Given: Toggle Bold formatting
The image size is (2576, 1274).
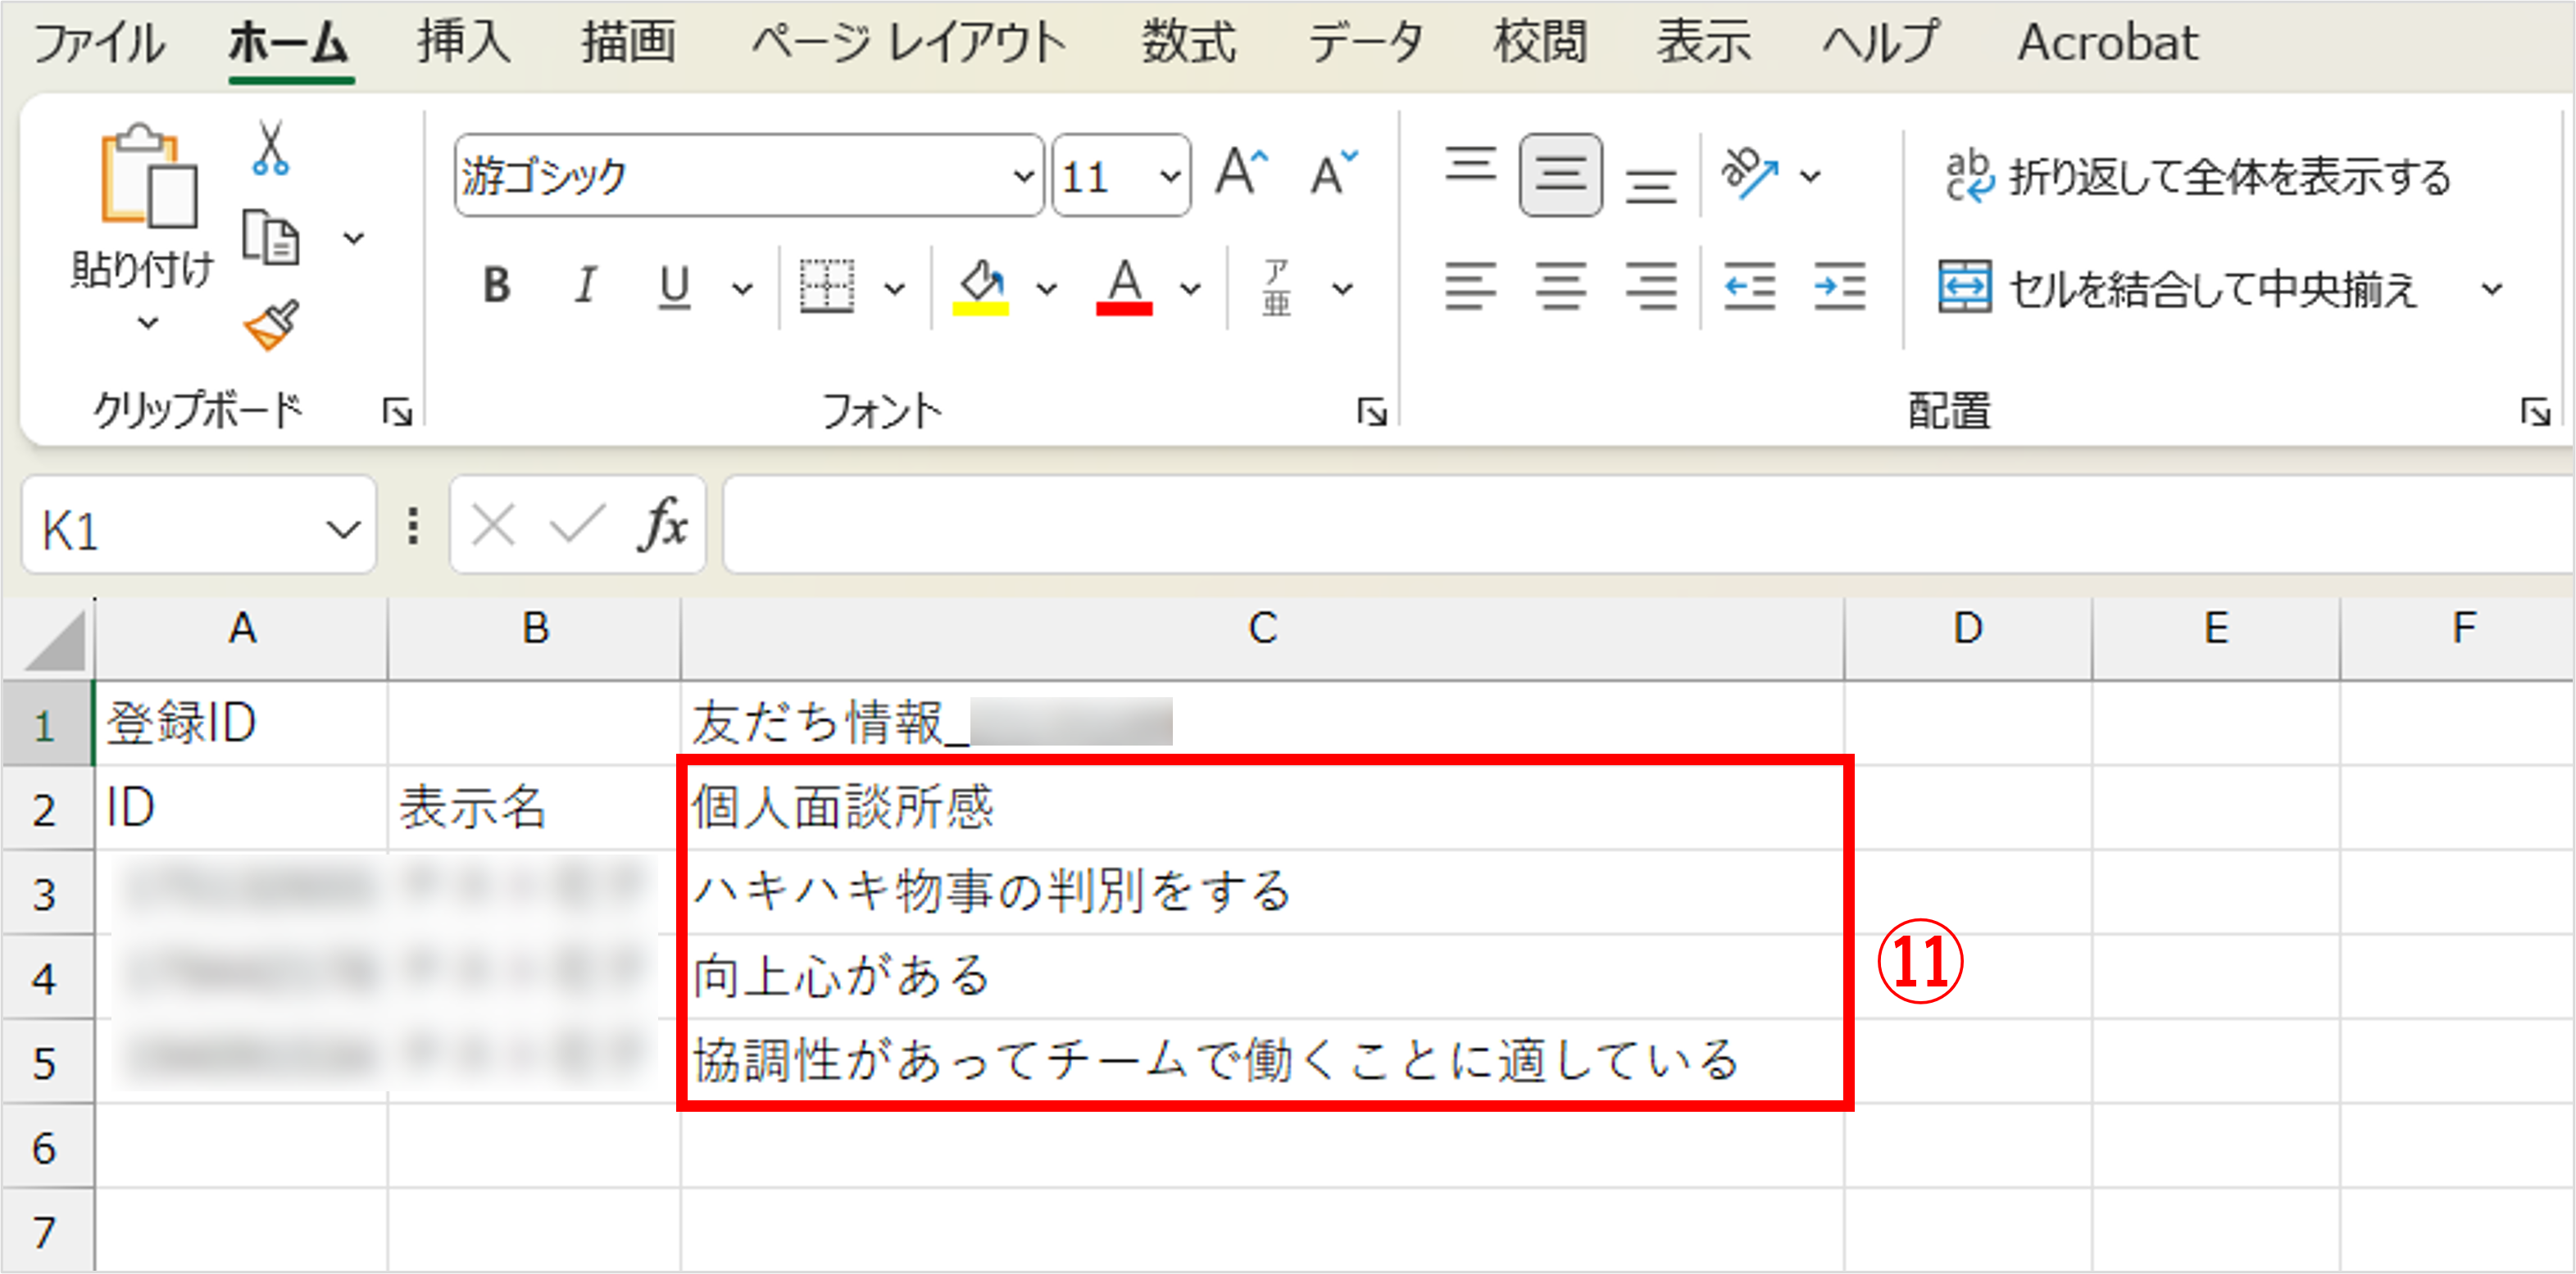Looking at the screenshot, I should tap(496, 287).
